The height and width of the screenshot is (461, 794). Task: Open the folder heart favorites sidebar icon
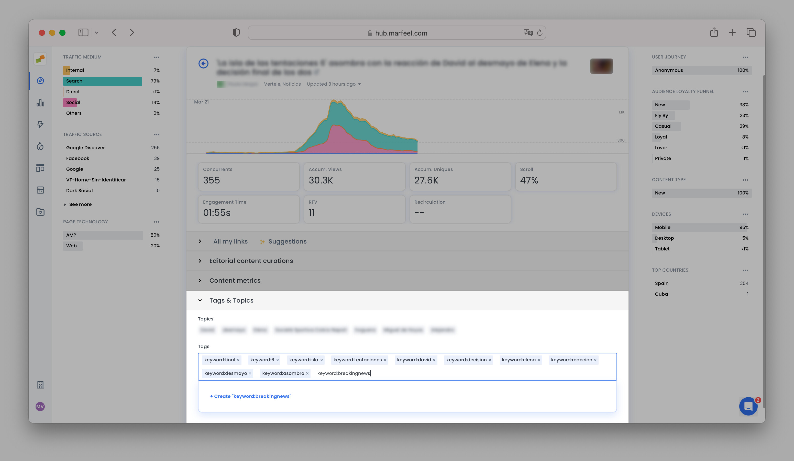point(40,212)
